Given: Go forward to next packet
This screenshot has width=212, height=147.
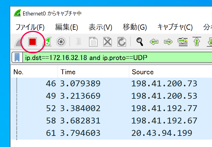Looking at the screenshot, I should pyautogui.click(x=168, y=42).
